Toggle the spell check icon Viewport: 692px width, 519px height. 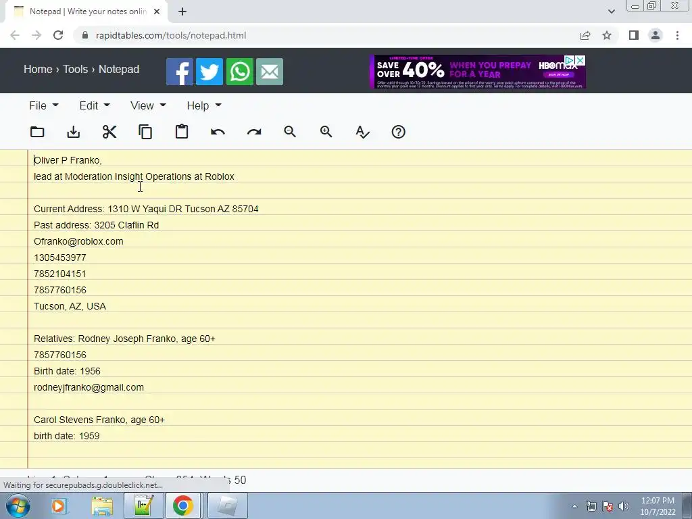click(362, 132)
